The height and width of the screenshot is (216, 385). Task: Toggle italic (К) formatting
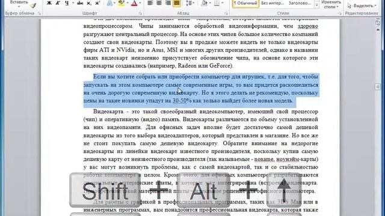click(x=58, y=3)
